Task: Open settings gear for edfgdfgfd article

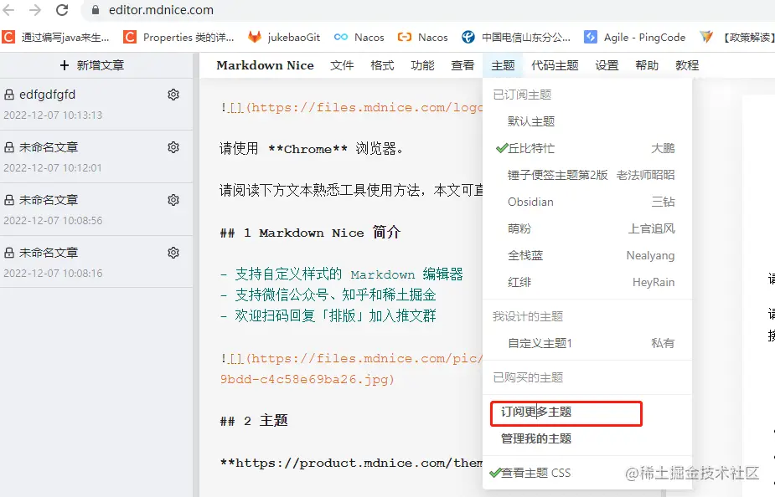Action: click(x=173, y=95)
